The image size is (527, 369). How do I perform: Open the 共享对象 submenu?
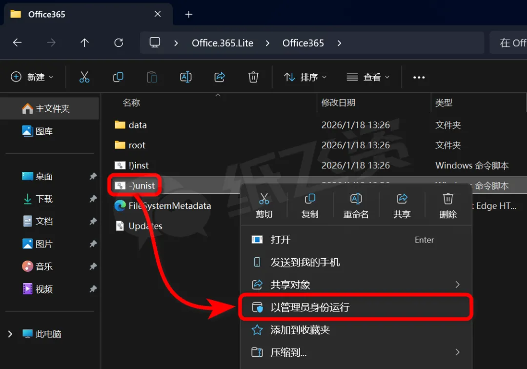(356, 285)
